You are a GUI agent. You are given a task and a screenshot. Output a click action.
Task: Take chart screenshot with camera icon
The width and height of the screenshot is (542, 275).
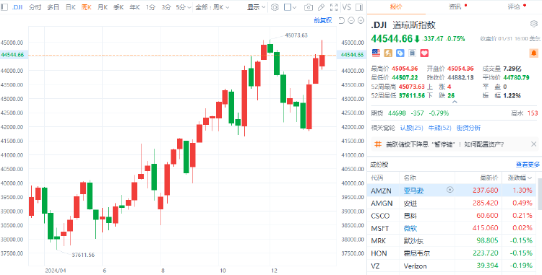[309, 7]
